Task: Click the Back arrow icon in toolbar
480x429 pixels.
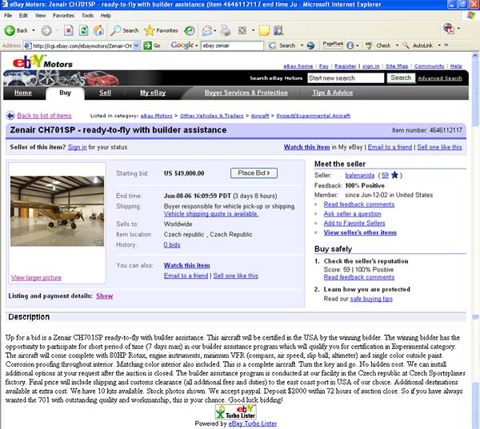Action: [10, 30]
